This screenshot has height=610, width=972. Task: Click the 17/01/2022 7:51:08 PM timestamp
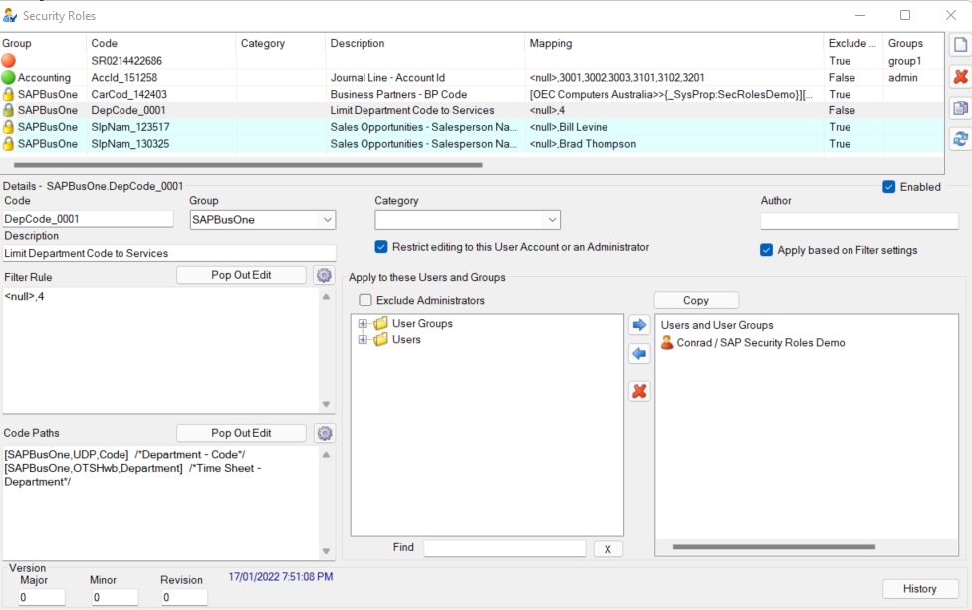pyautogui.click(x=281, y=576)
